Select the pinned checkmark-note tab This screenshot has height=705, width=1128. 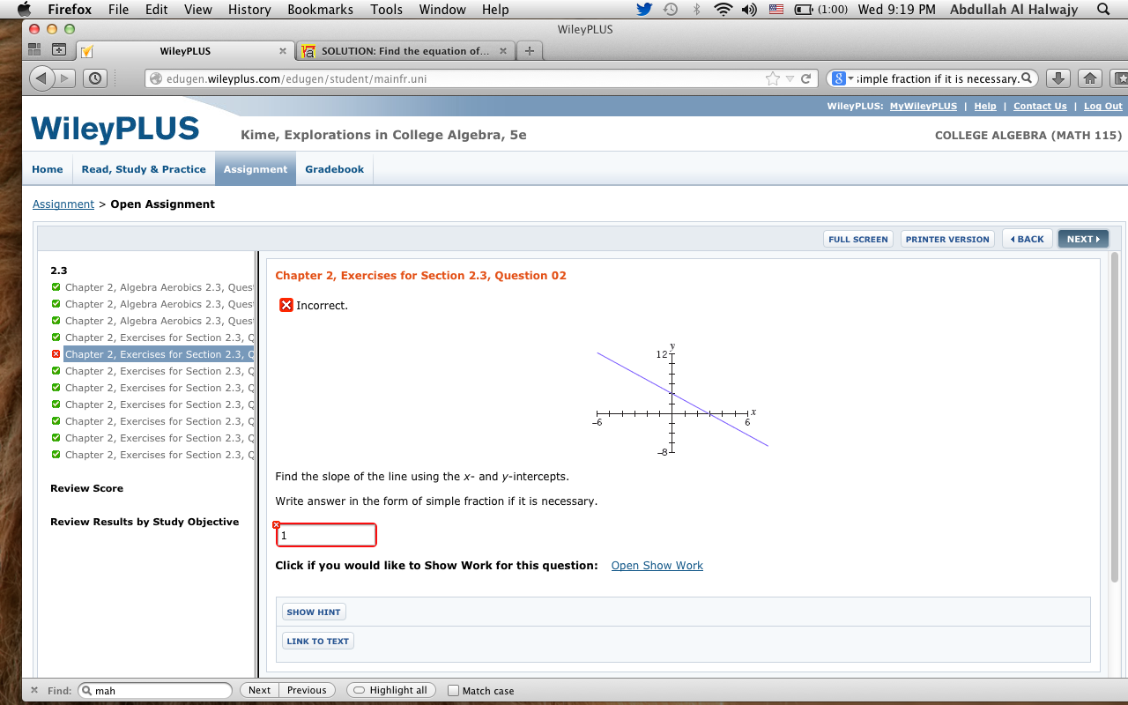click(x=87, y=51)
